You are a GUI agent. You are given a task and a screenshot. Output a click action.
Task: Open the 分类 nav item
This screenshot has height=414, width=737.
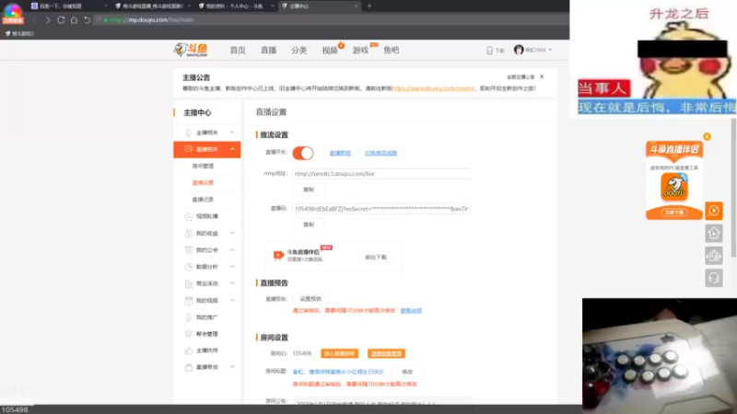point(298,51)
